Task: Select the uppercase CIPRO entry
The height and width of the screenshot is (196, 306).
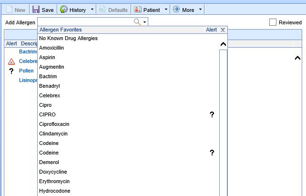Action: pos(47,114)
